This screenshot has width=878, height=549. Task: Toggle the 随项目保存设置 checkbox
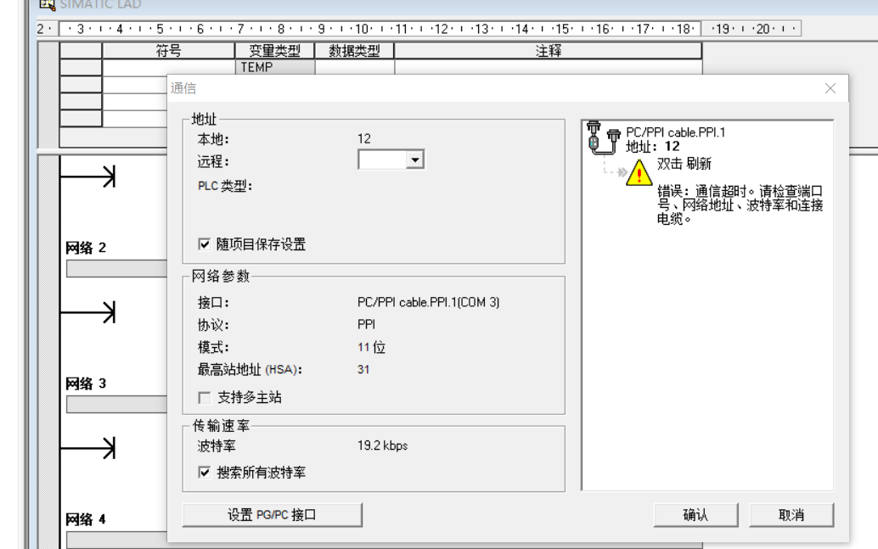204,244
